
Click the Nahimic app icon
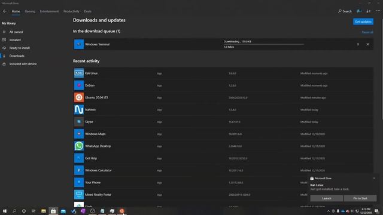(x=79, y=110)
